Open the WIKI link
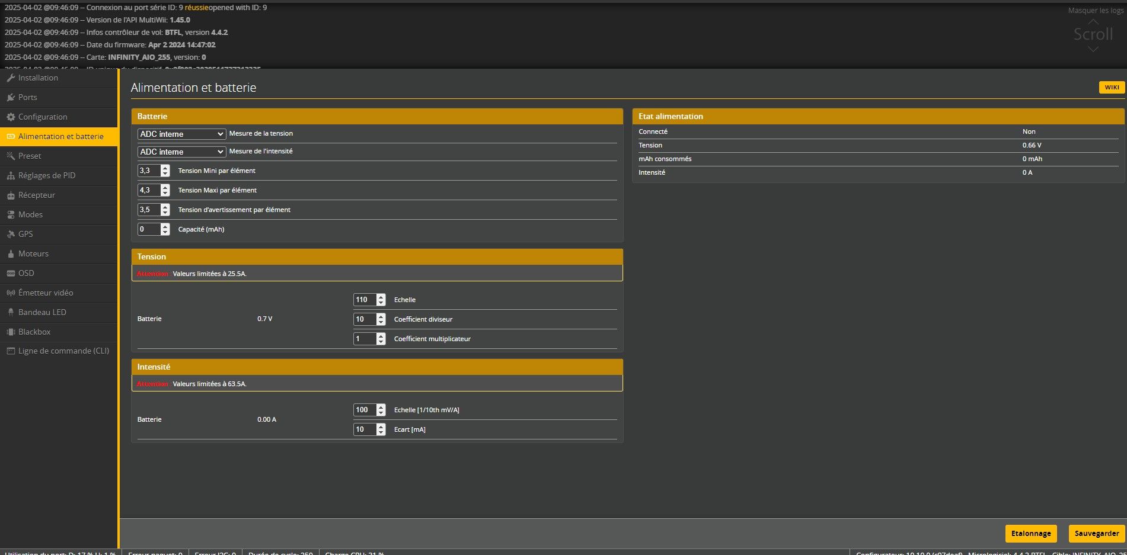The height and width of the screenshot is (555, 1127). pos(1111,88)
